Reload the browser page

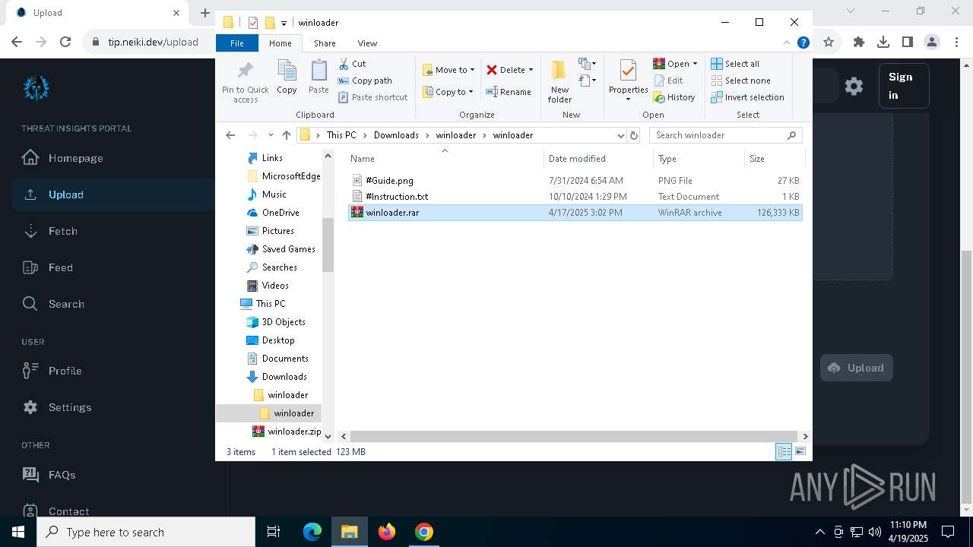tap(65, 42)
